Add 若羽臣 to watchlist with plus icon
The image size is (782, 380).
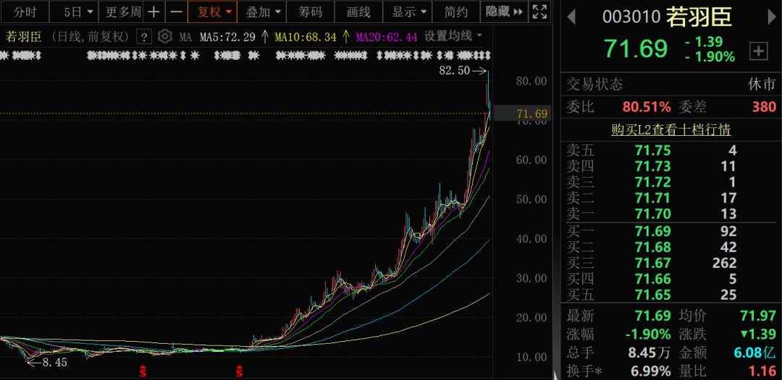(x=758, y=51)
